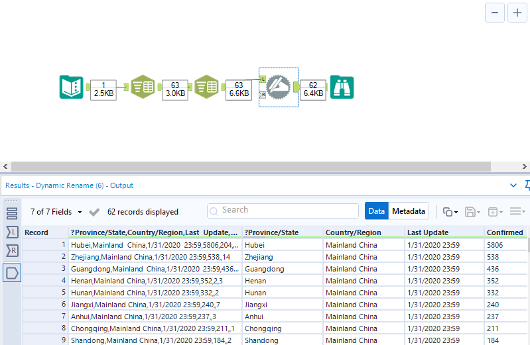Screen dimensions: 530x345
Task: Open the copy cells dropdown
Action: pos(450,212)
